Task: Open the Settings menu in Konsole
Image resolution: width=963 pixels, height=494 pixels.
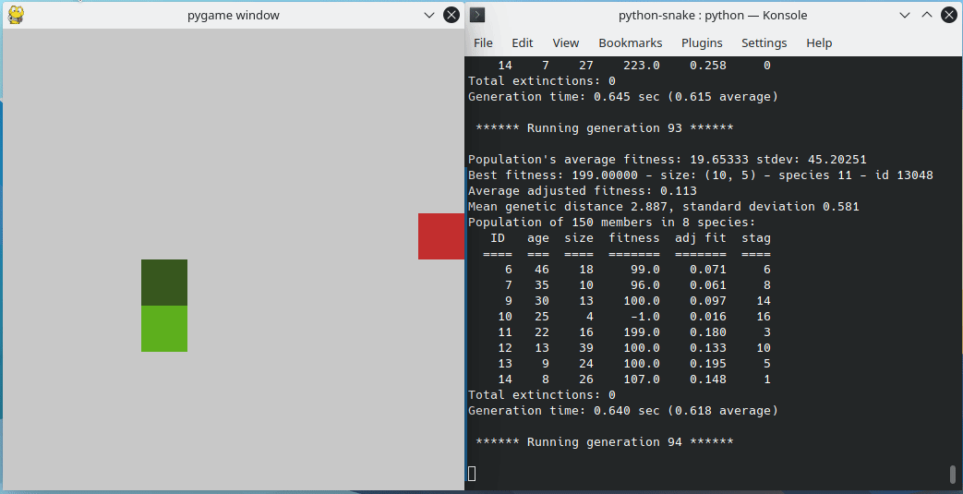Action: click(x=764, y=43)
